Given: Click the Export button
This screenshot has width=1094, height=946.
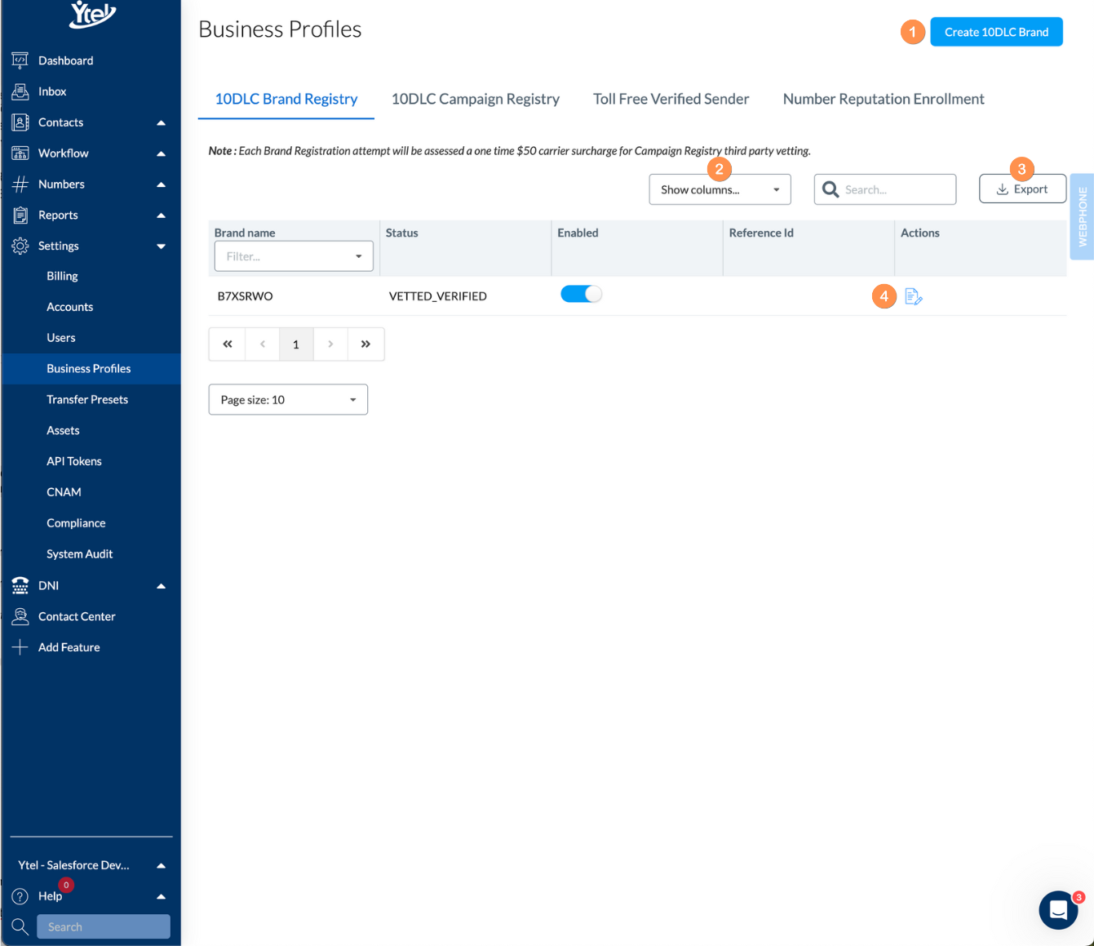Looking at the screenshot, I should point(1022,189).
